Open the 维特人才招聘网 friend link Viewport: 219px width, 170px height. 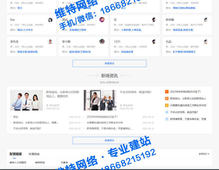(x=18, y=162)
